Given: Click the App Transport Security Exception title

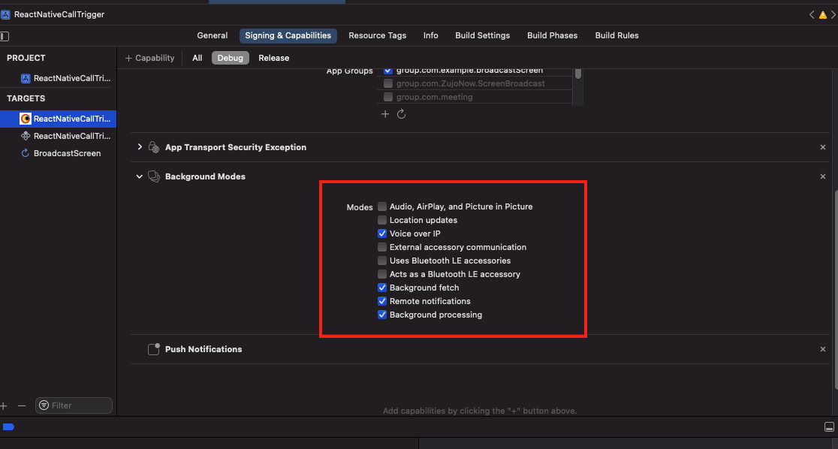Looking at the screenshot, I should tap(236, 147).
